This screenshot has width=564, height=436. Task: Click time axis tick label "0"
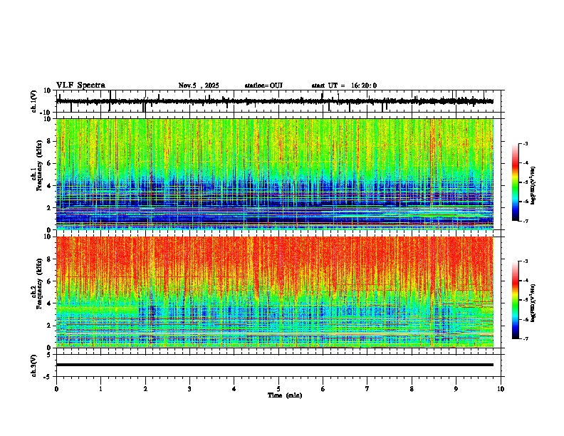56,389
